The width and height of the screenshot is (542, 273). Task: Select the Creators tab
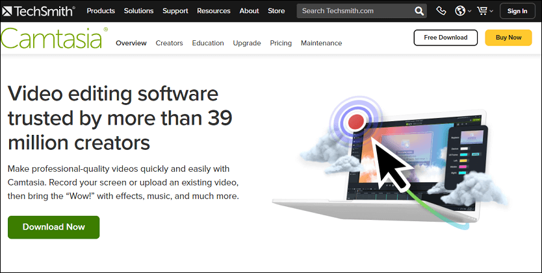(x=169, y=43)
